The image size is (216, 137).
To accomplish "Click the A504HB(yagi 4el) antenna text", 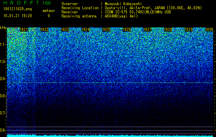I will click(x=121, y=16).
